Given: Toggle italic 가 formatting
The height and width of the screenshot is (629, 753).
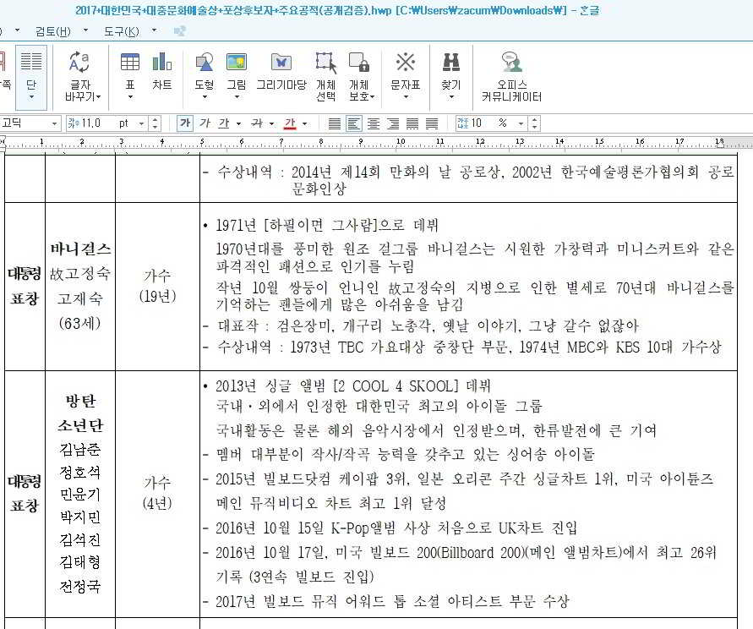Looking at the screenshot, I should click(205, 123).
